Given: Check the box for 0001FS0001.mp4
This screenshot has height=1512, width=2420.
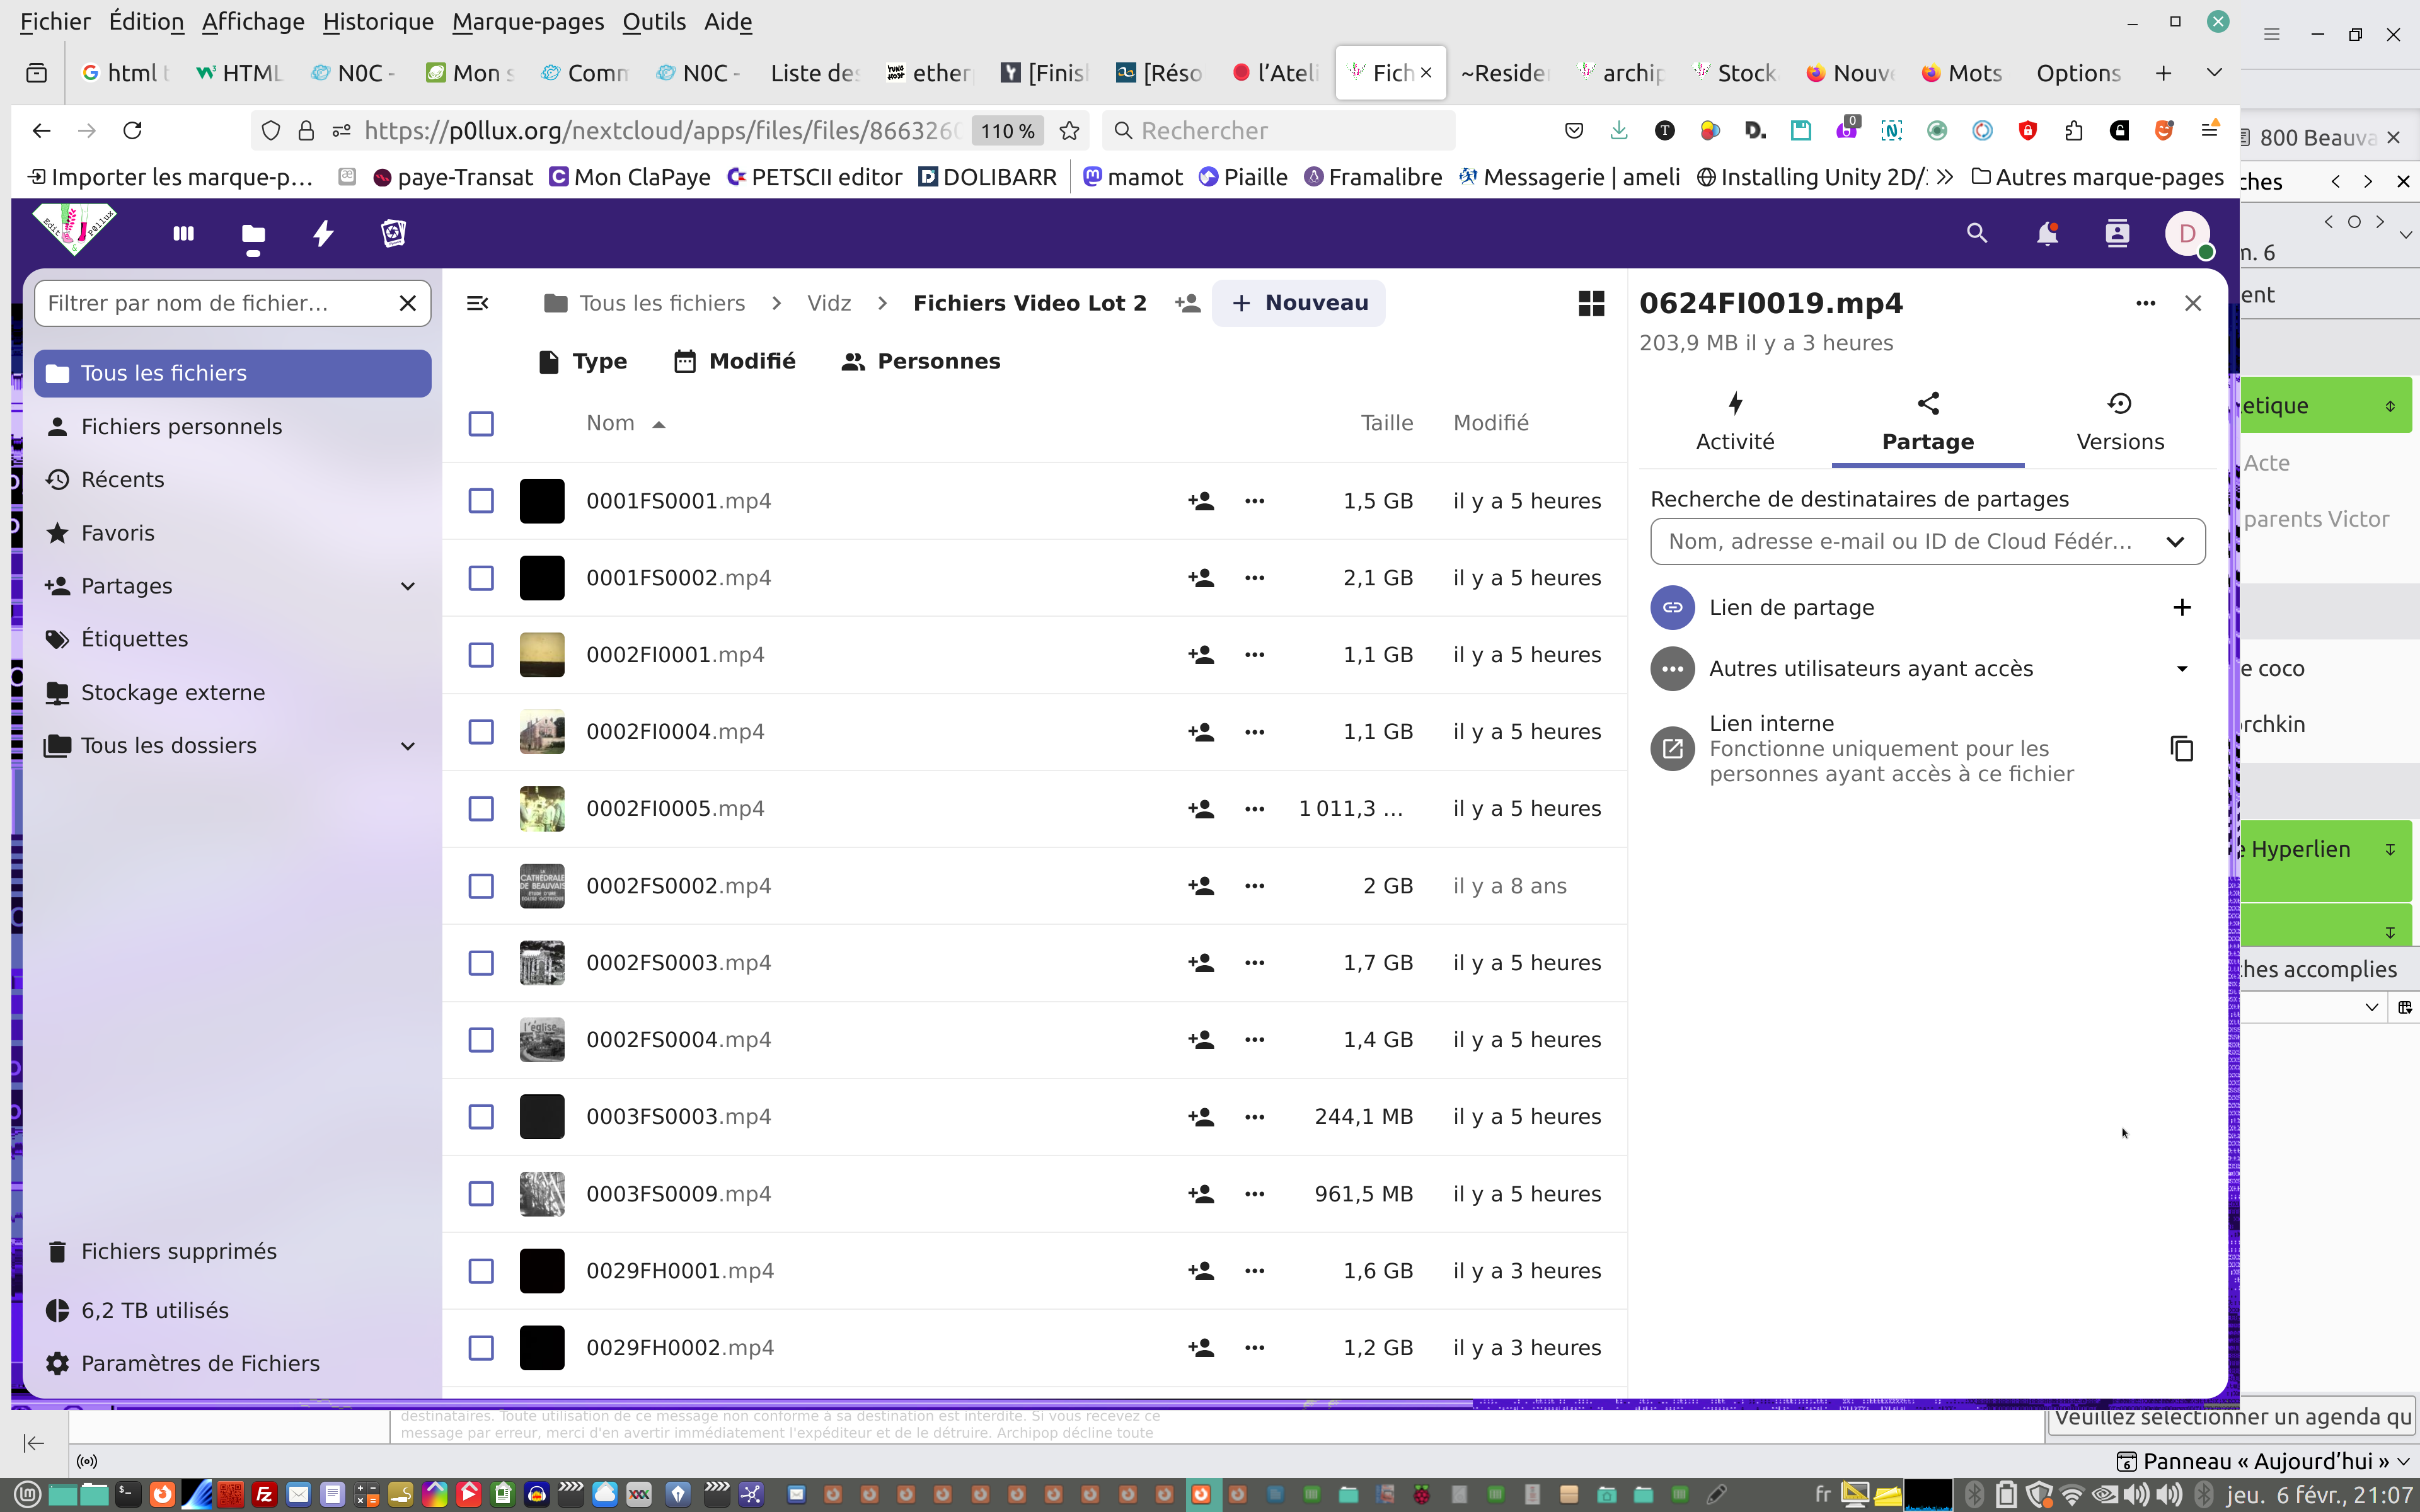Looking at the screenshot, I should [481, 501].
